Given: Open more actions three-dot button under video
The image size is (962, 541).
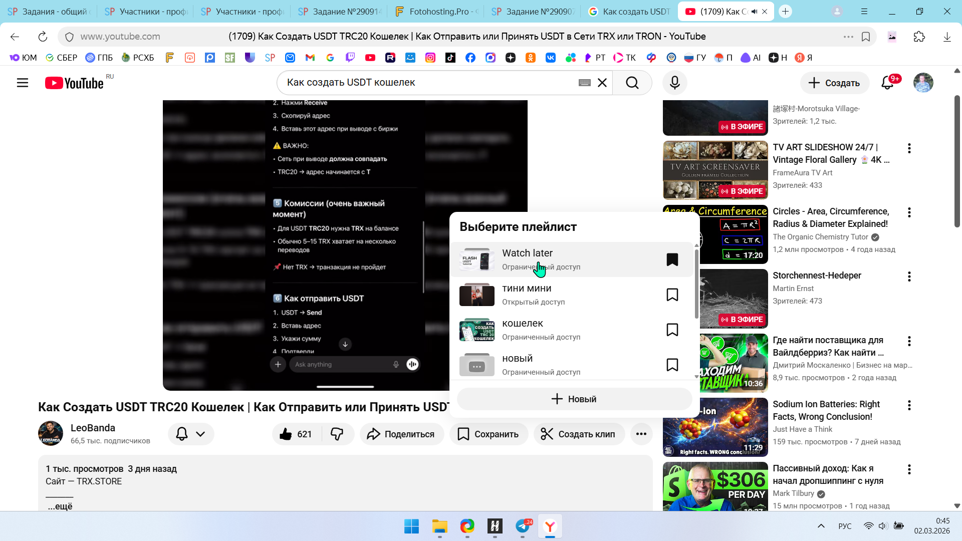Looking at the screenshot, I should (641, 434).
